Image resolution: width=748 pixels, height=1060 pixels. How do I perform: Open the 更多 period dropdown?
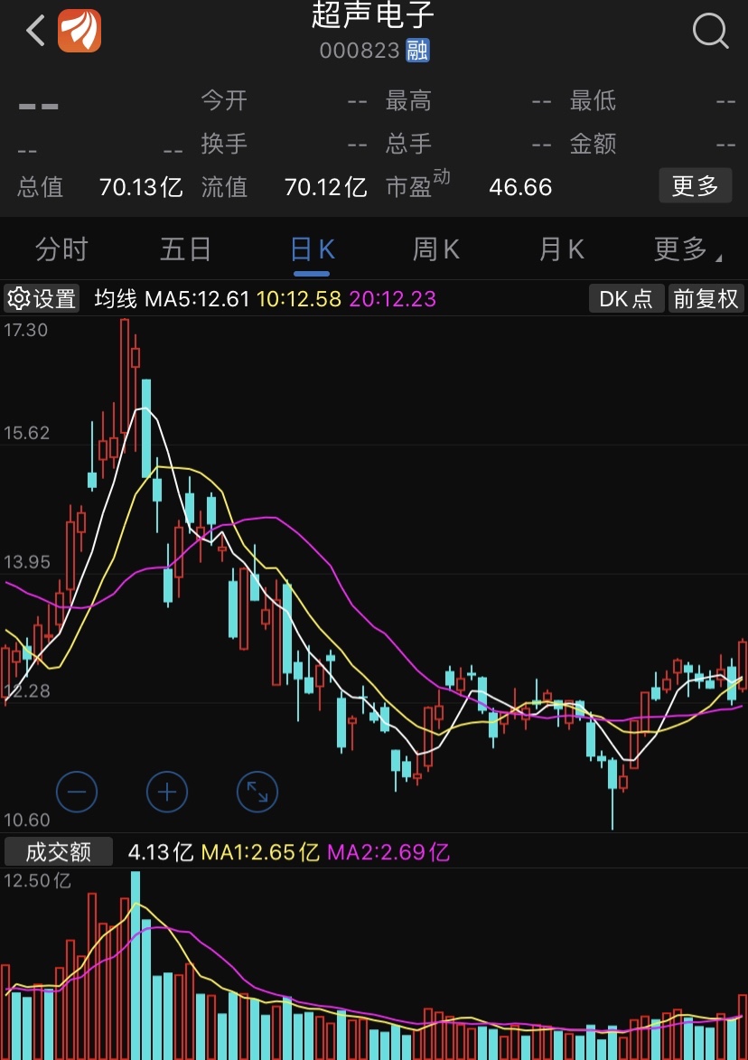coord(687,249)
